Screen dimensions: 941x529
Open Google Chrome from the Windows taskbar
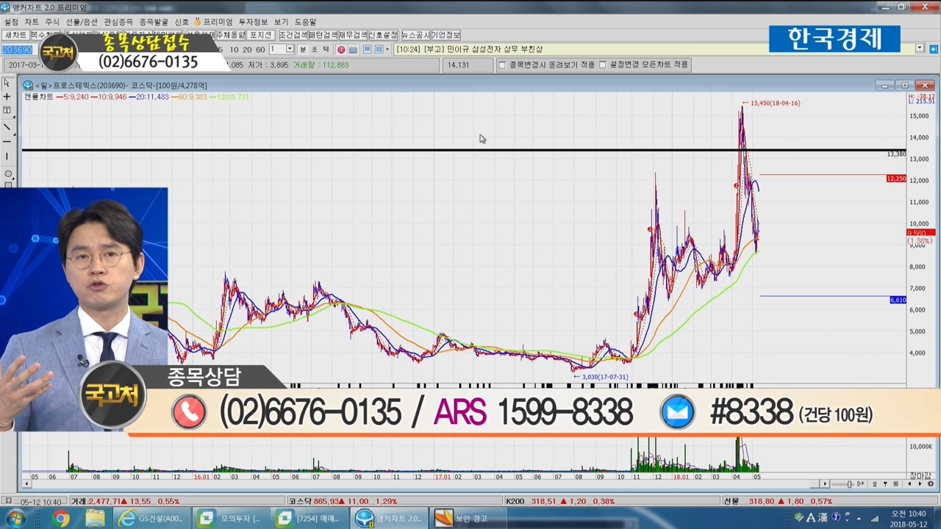click(60, 519)
